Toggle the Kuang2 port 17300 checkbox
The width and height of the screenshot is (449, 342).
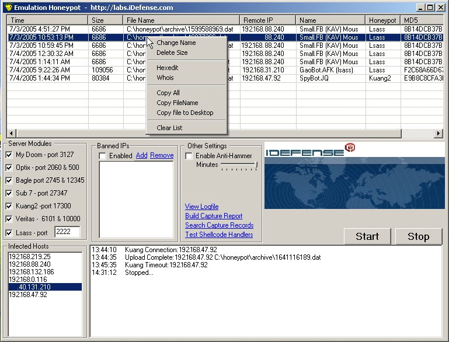point(9,206)
